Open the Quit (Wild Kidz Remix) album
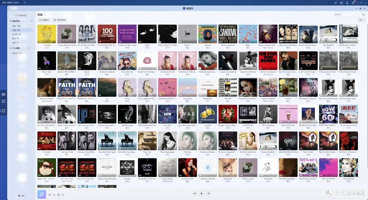The width and height of the screenshot is (368, 200). point(288,141)
